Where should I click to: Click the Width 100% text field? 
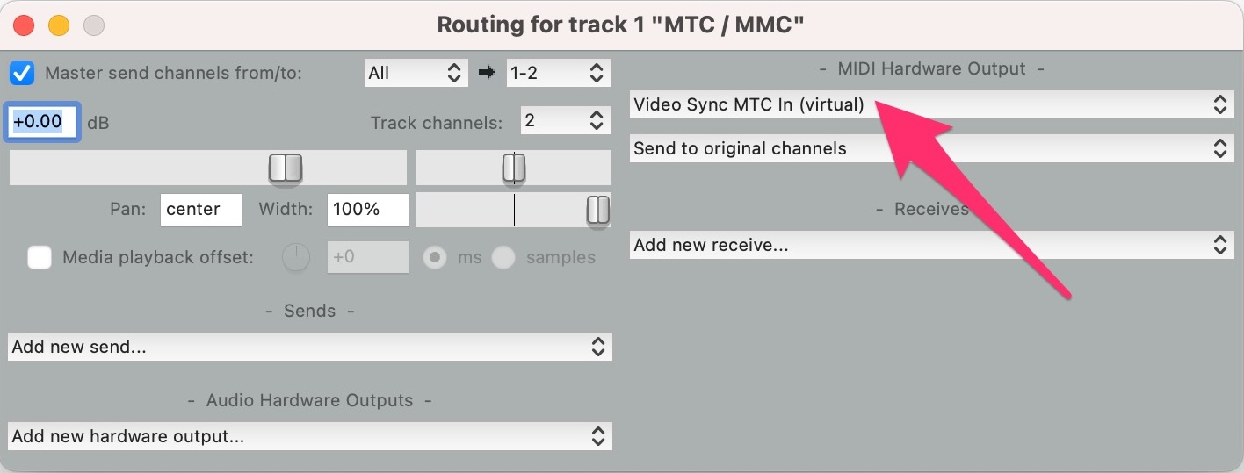tap(368, 210)
